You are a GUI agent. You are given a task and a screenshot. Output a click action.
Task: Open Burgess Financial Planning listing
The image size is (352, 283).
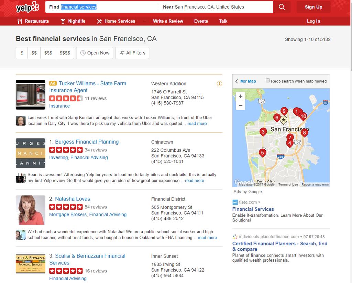coord(87,142)
